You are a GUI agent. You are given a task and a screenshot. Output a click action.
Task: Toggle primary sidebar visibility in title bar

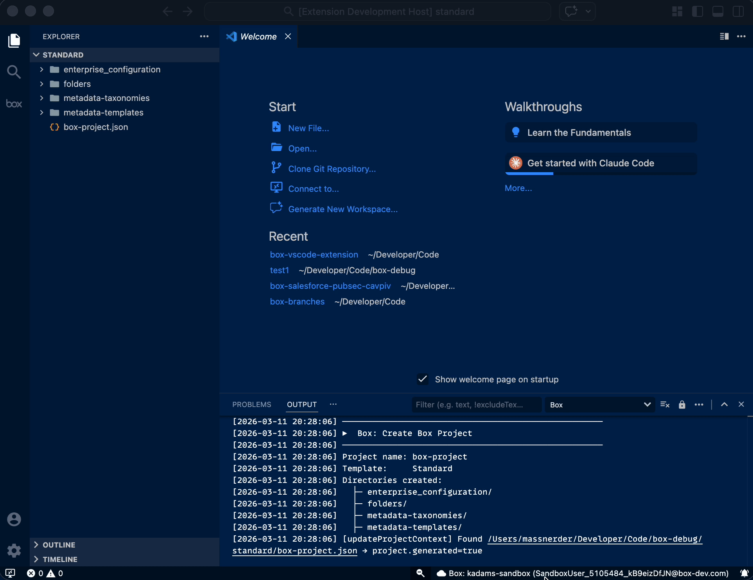tap(697, 11)
